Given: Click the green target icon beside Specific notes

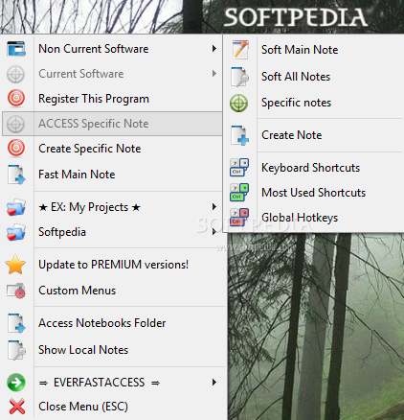Looking at the screenshot, I should [x=238, y=104].
